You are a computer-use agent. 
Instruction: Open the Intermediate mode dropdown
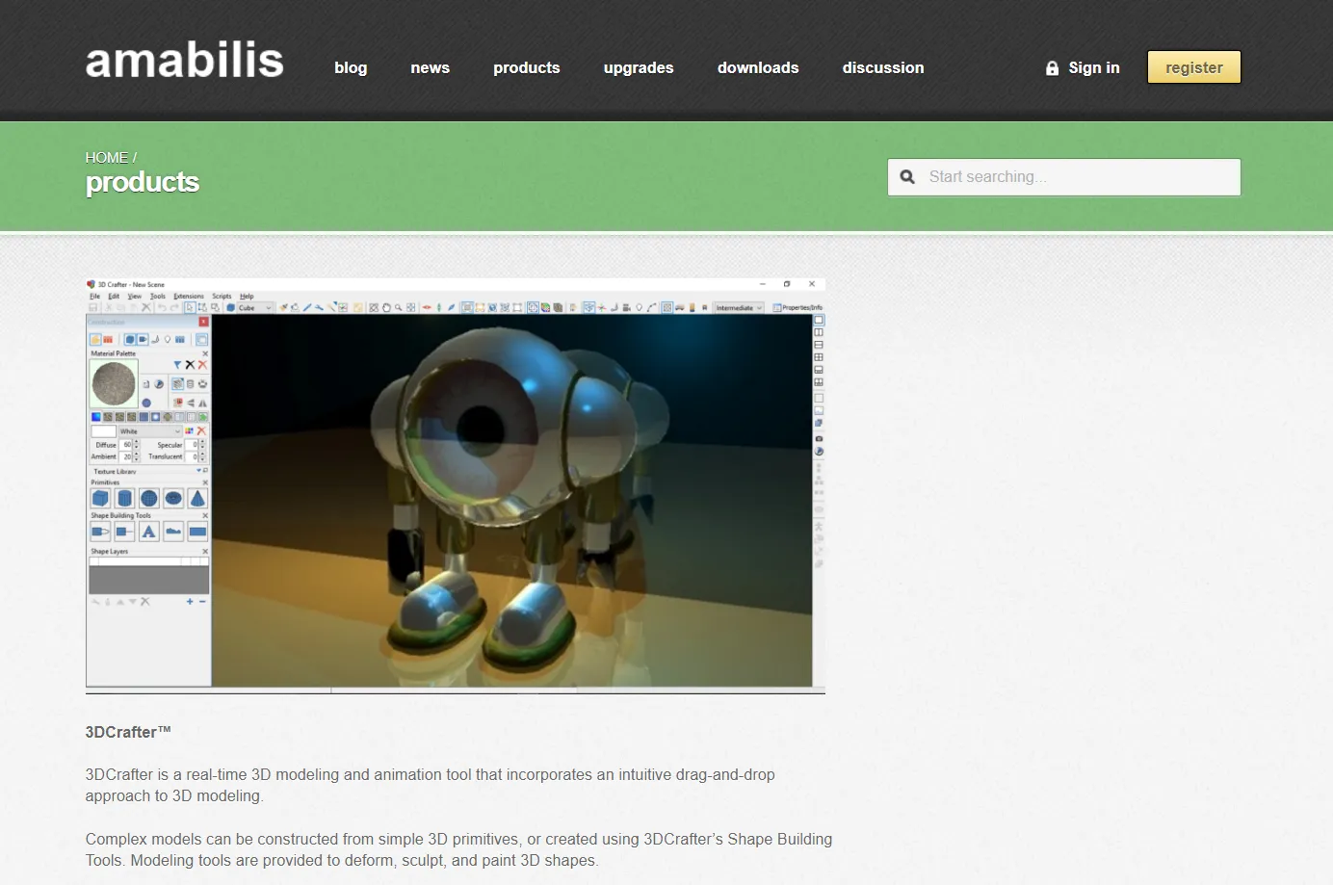point(739,308)
